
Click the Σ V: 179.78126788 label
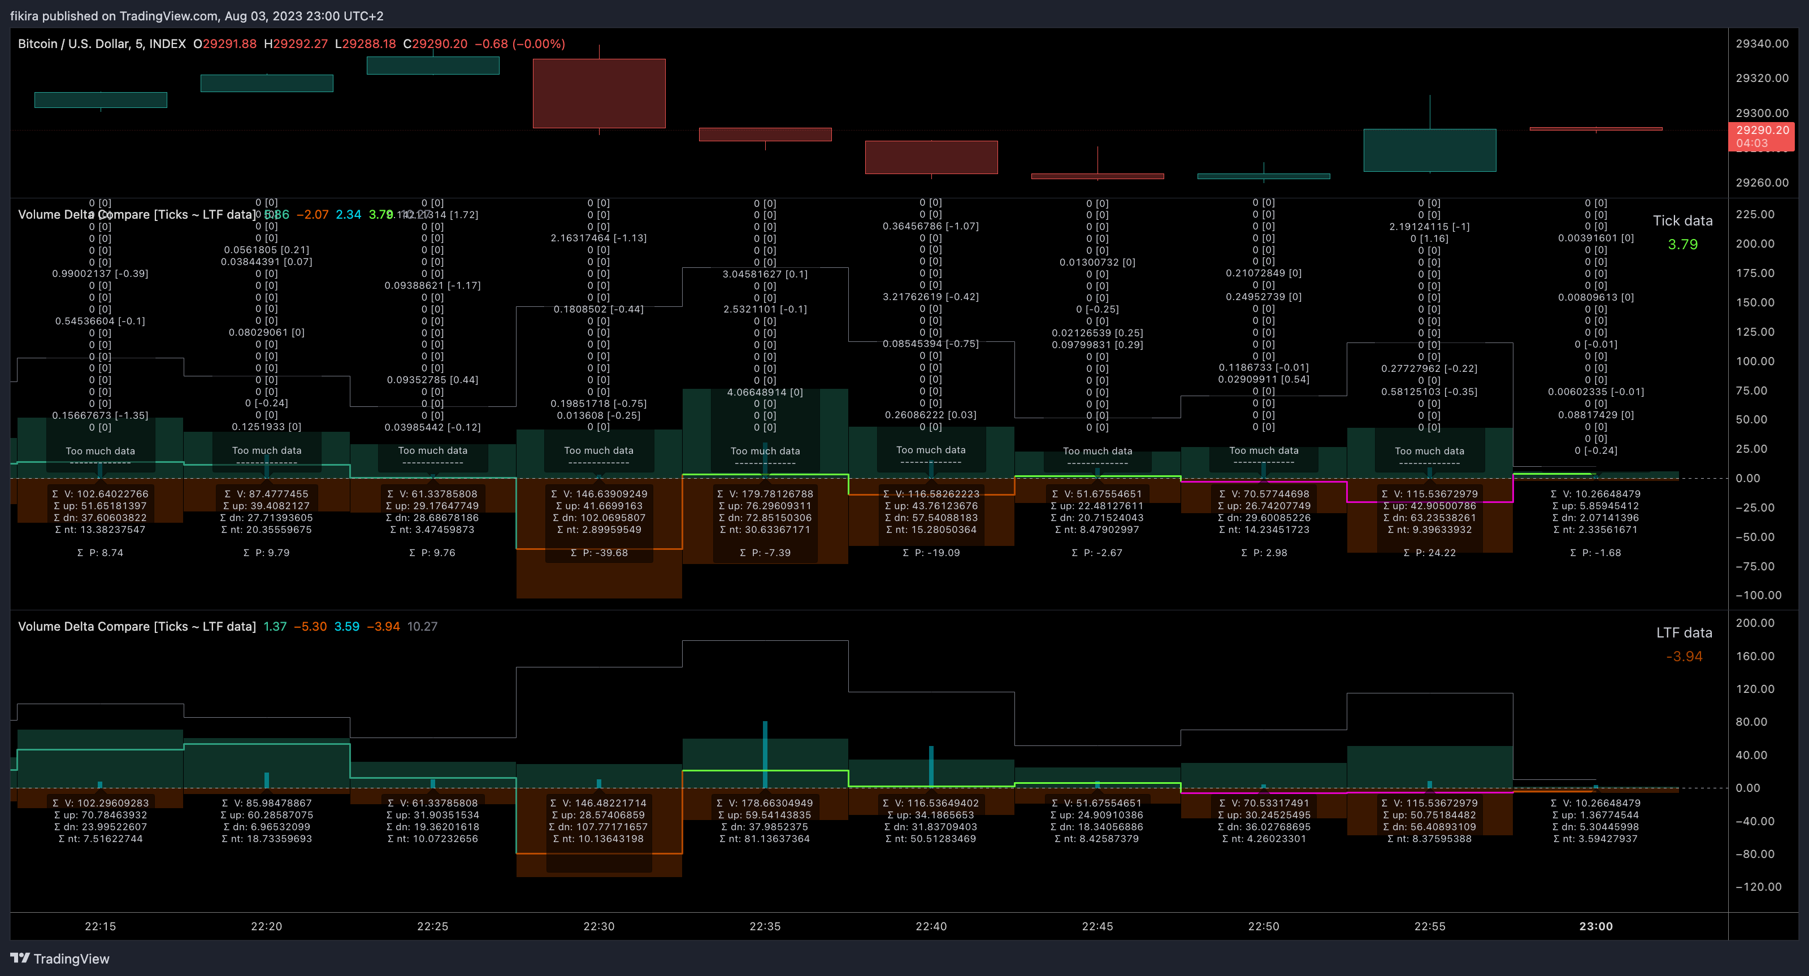[765, 493]
